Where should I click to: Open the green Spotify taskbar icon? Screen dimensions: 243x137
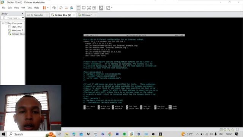[125, 134]
